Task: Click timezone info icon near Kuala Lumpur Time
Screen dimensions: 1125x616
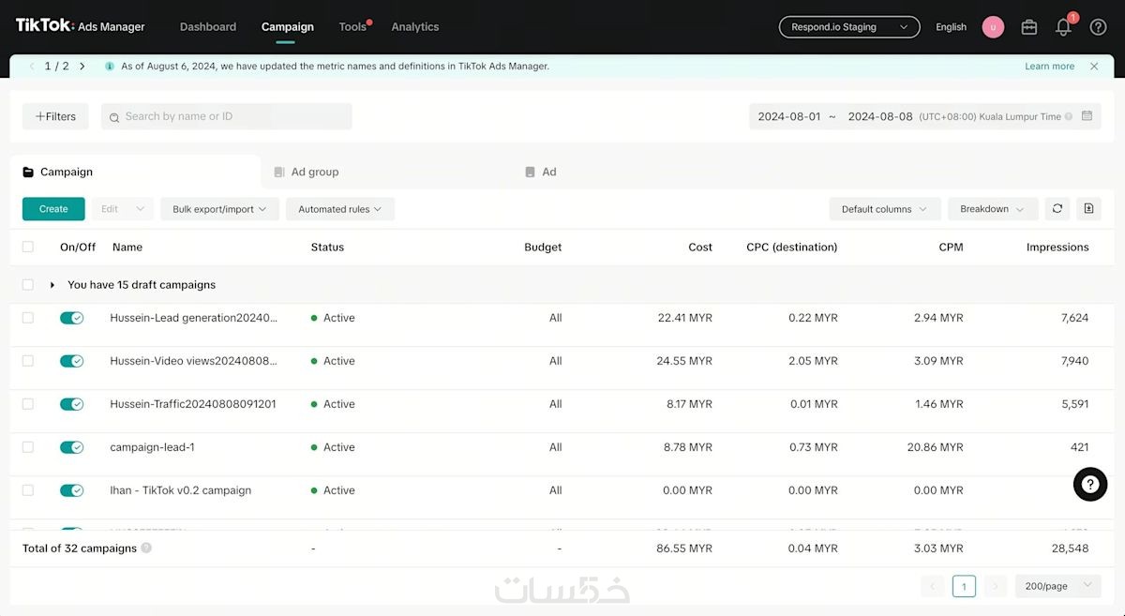Action: [x=1069, y=117]
